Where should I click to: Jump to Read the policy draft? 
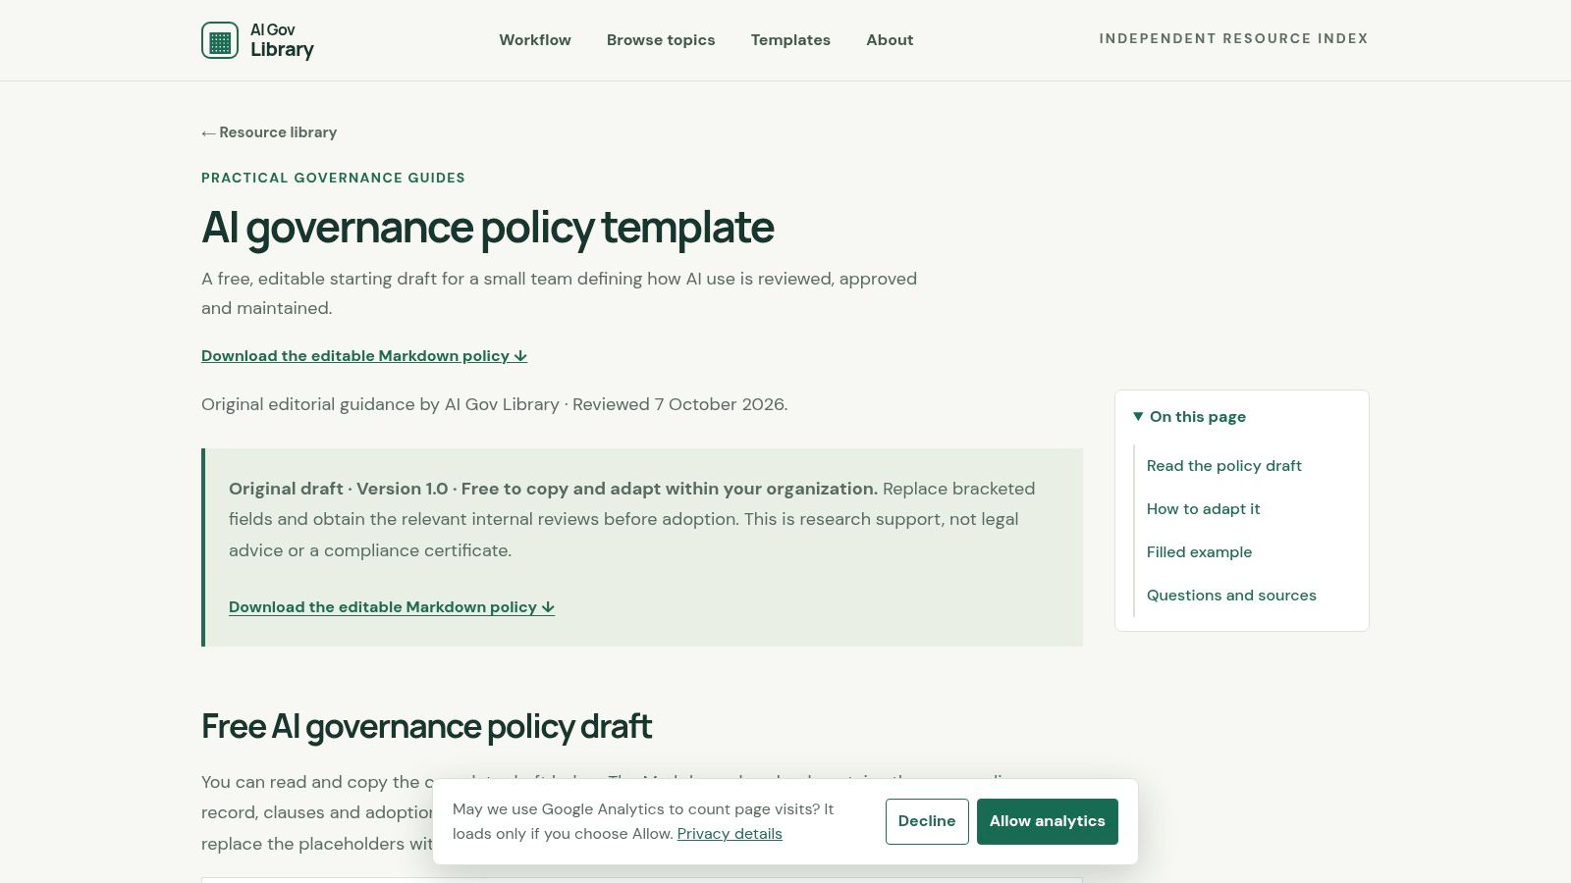tap(1223, 466)
